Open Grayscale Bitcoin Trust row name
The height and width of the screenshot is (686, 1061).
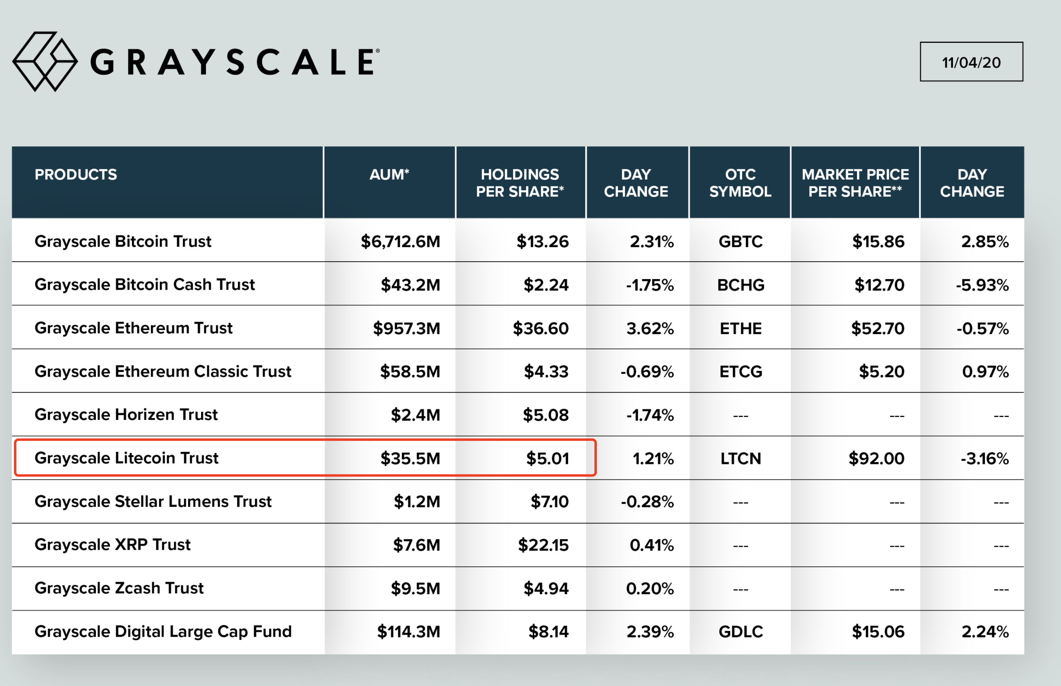(123, 241)
